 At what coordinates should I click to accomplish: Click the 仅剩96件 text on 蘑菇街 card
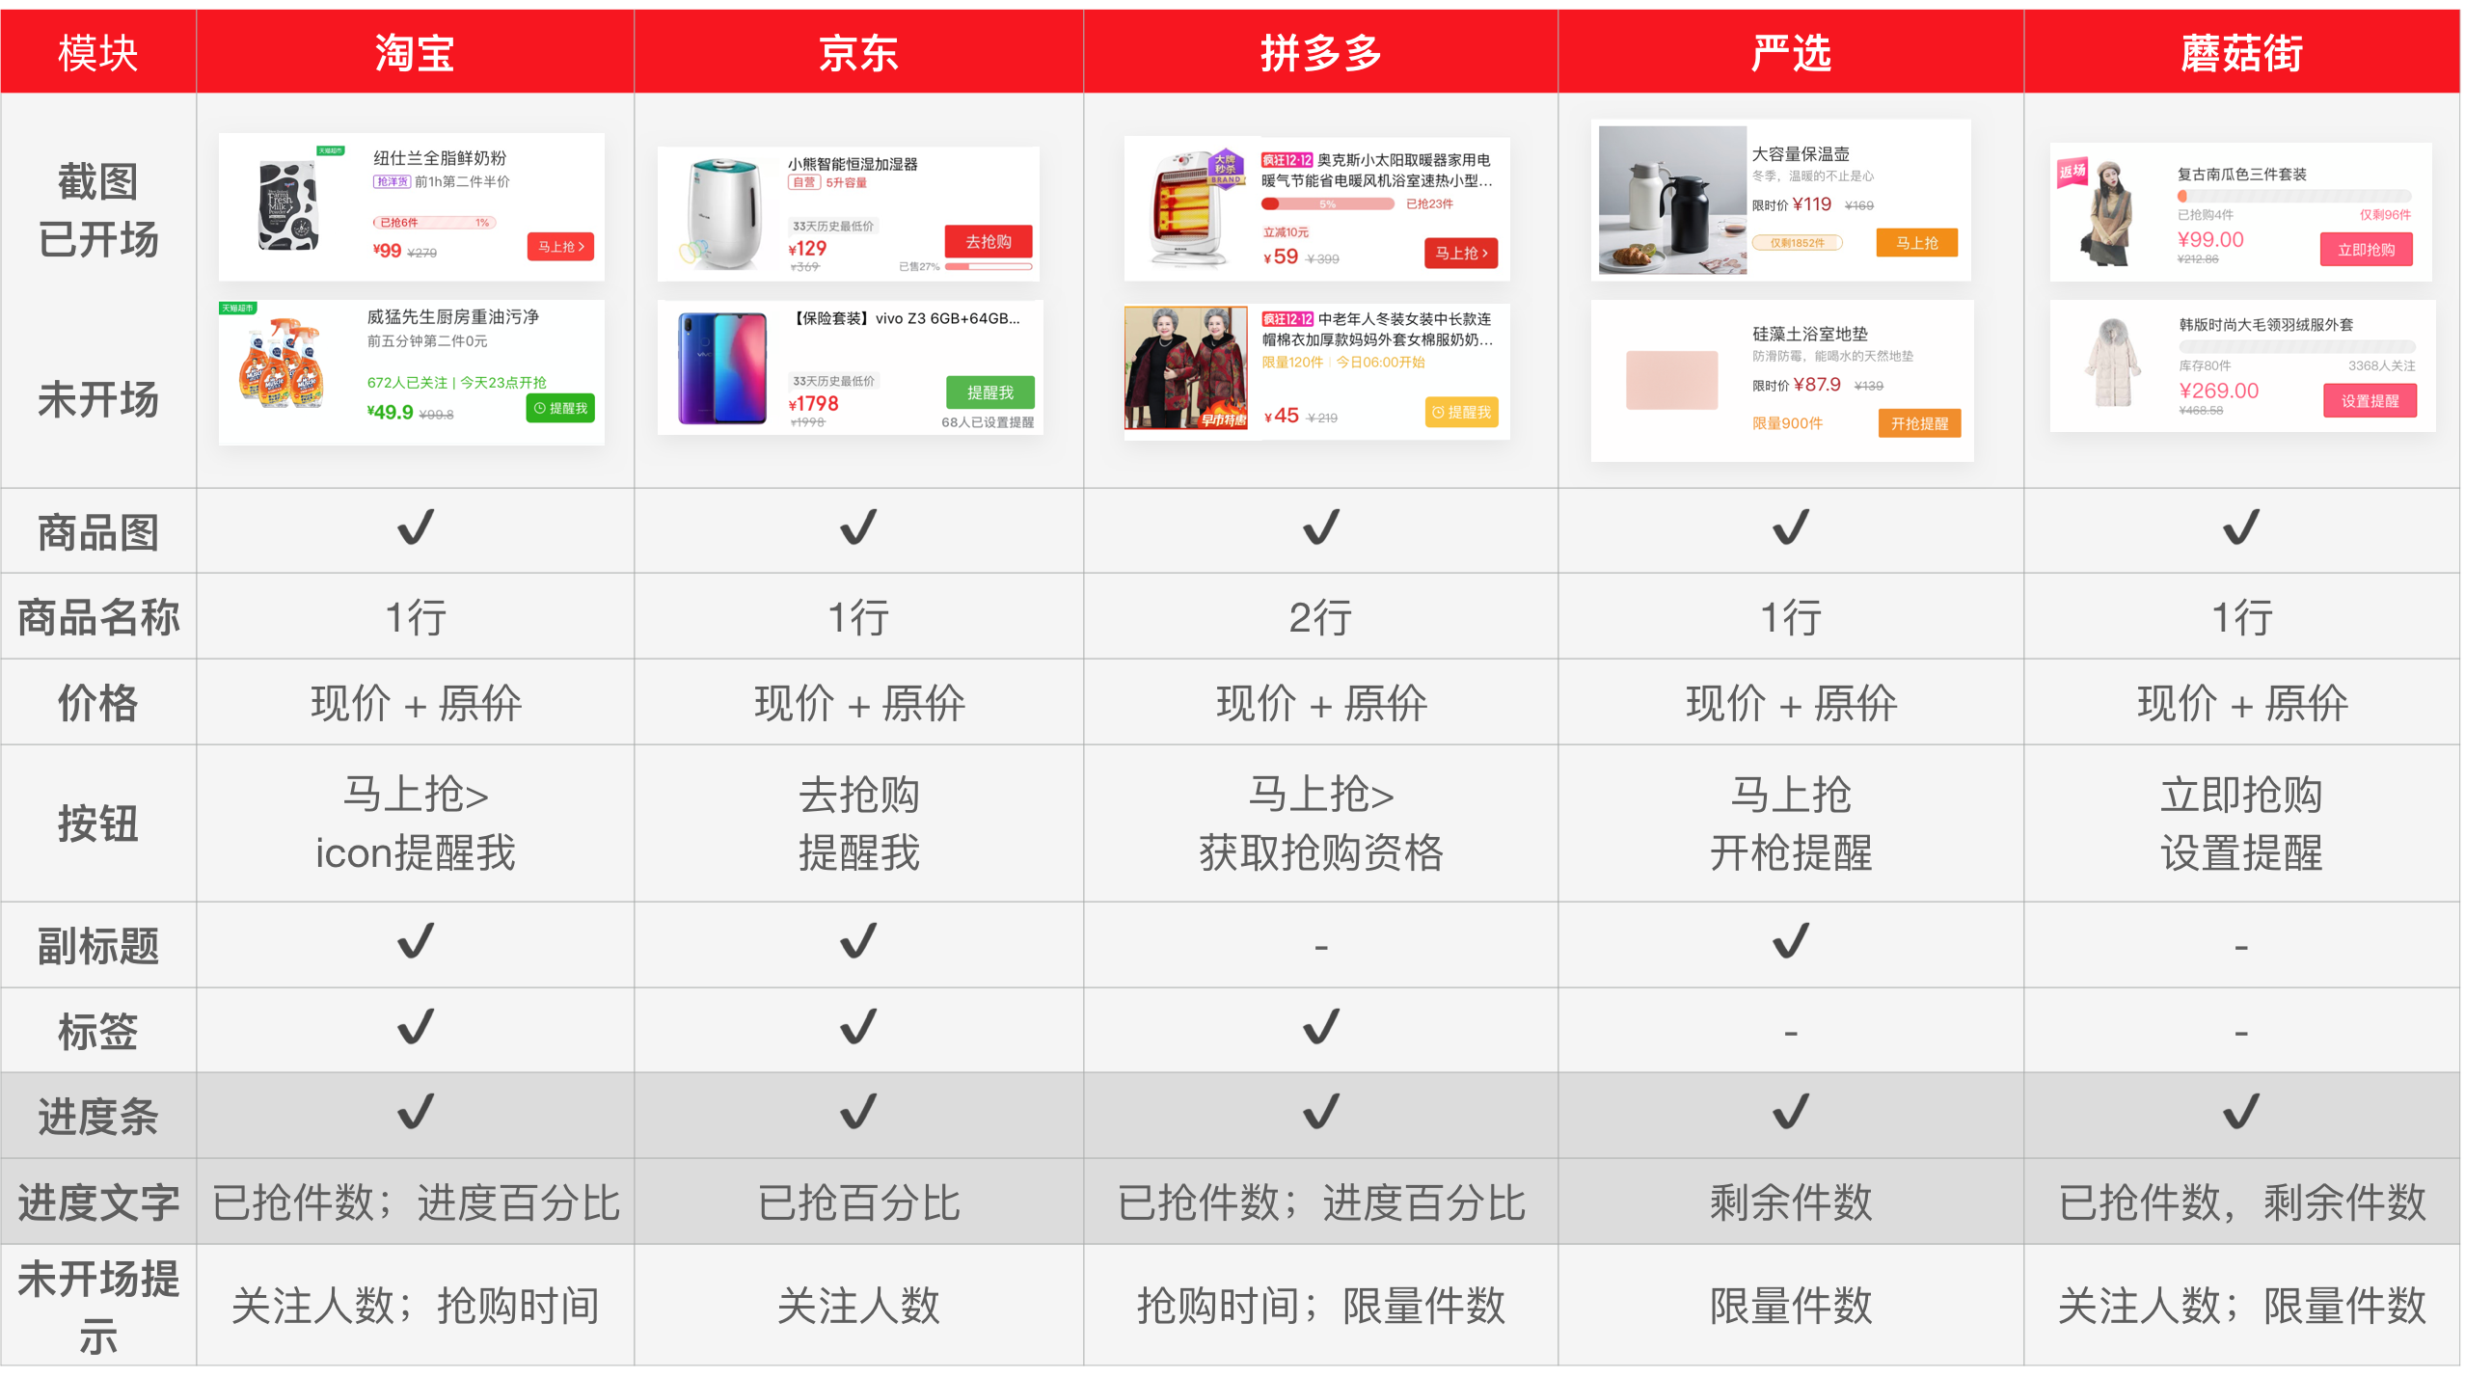[x=2385, y=215]
